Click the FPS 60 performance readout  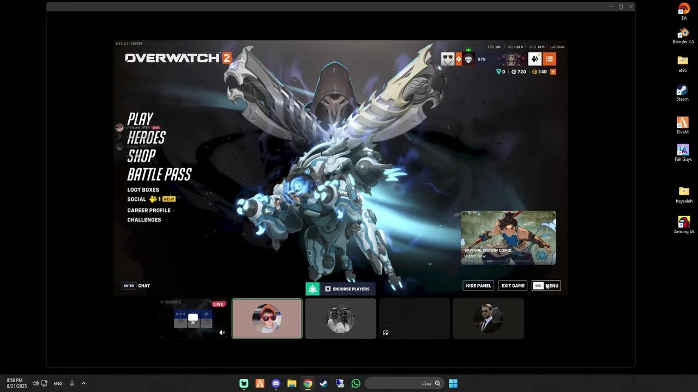[494, 47]
